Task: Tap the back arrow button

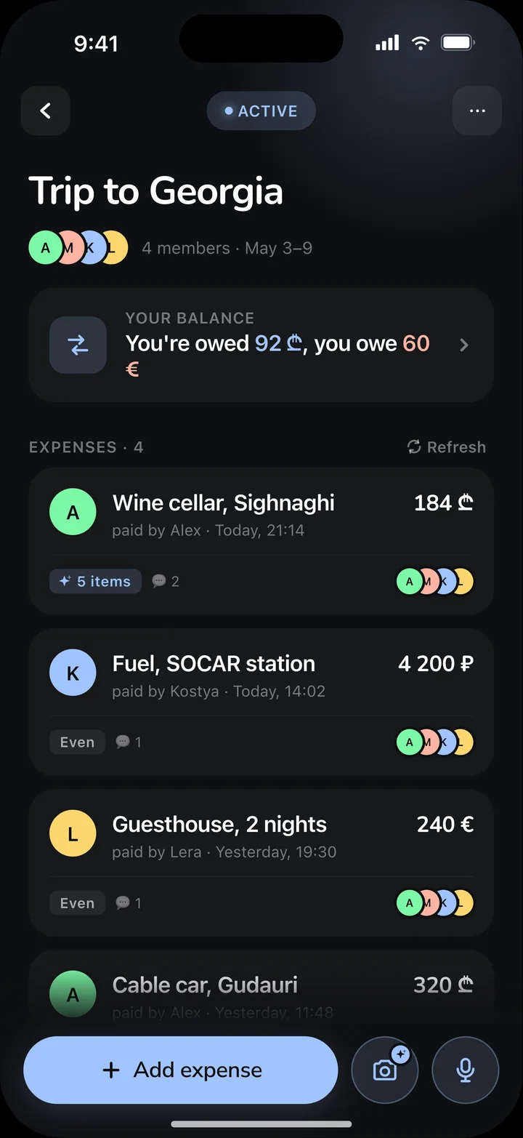Action: tap(45, 111)
